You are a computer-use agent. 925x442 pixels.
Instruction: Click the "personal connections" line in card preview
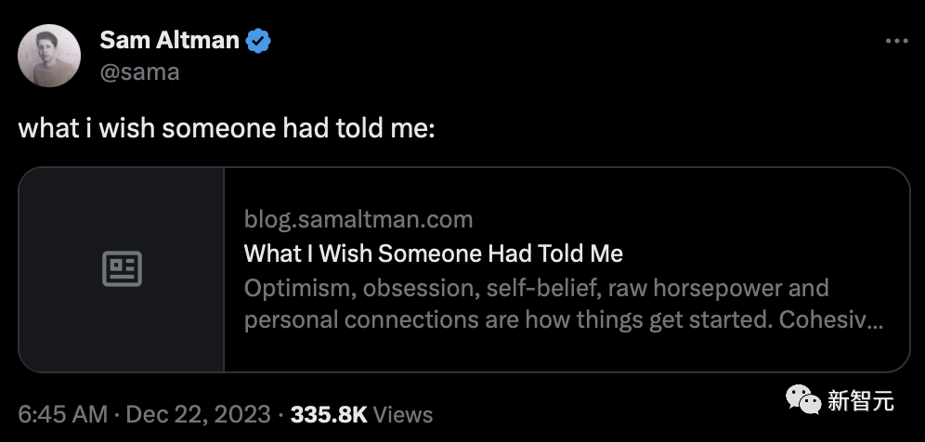[x=344, y=320]
